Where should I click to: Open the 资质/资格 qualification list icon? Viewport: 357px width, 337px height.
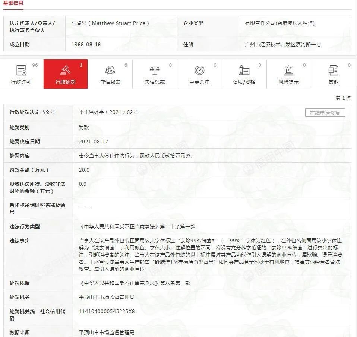tap(244, 70)
